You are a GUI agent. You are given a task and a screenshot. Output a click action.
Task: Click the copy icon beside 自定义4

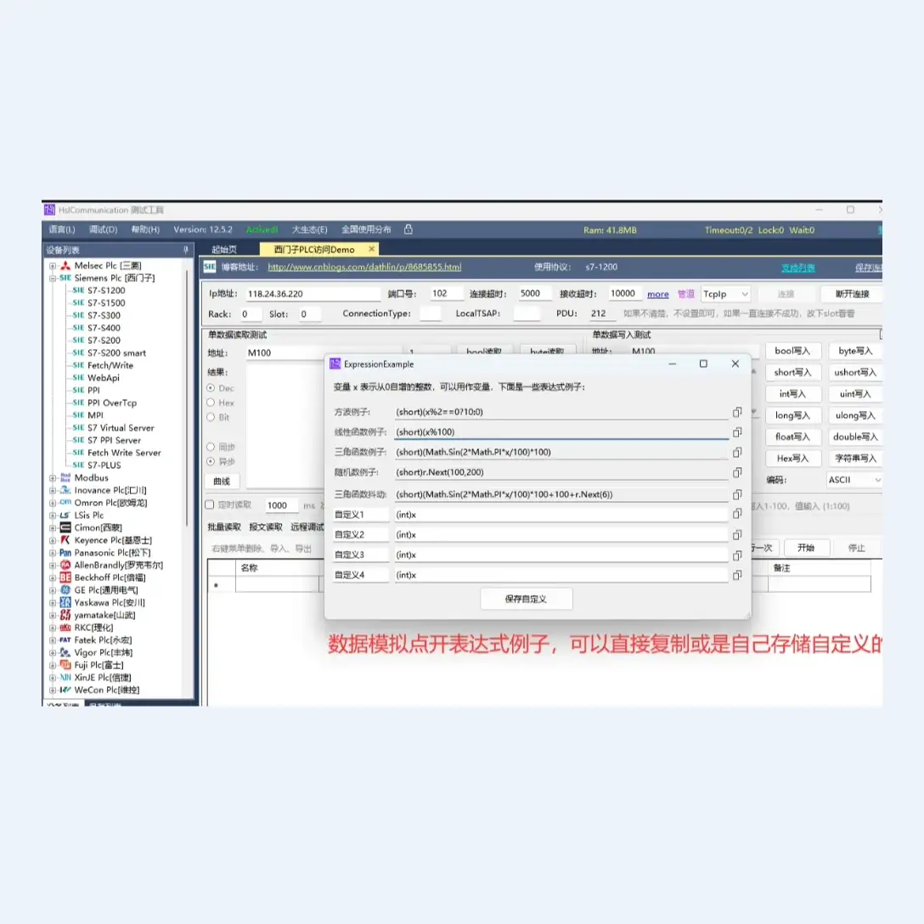pyautogui.click(x=737, y=575)
